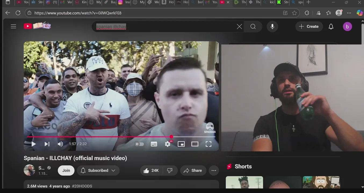The image size is (364, 193).
Task: Open the first Shorts thumbnail
Action: pyautogui.click(x=244, y=182)
